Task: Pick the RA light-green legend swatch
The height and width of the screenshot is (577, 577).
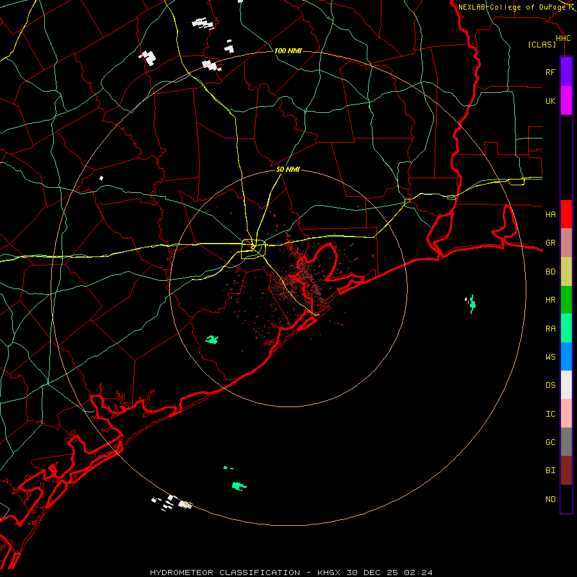Action: 566,328
